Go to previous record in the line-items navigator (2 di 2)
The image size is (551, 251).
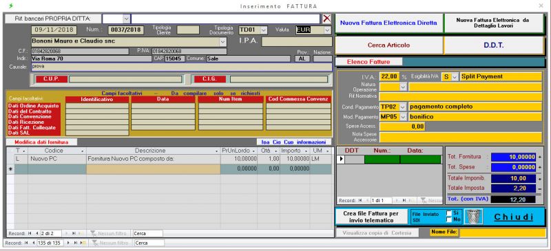tap(37, 233)
